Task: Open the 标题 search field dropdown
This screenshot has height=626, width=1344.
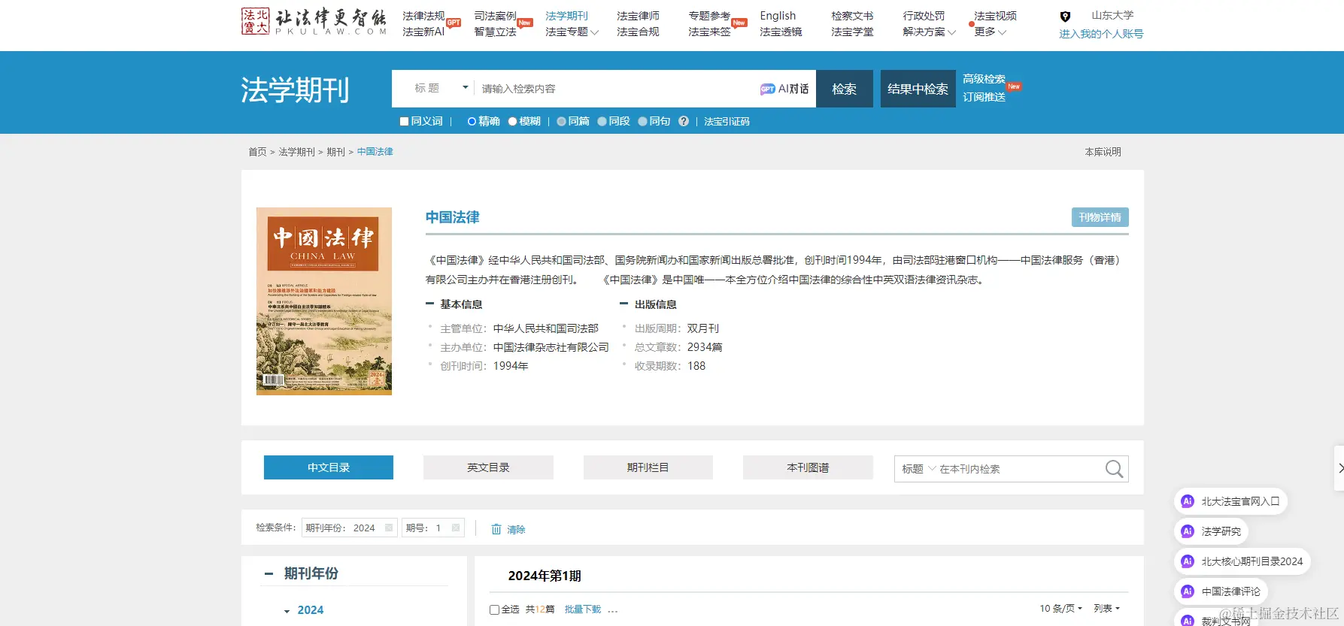Action: [x=441, y=88]
